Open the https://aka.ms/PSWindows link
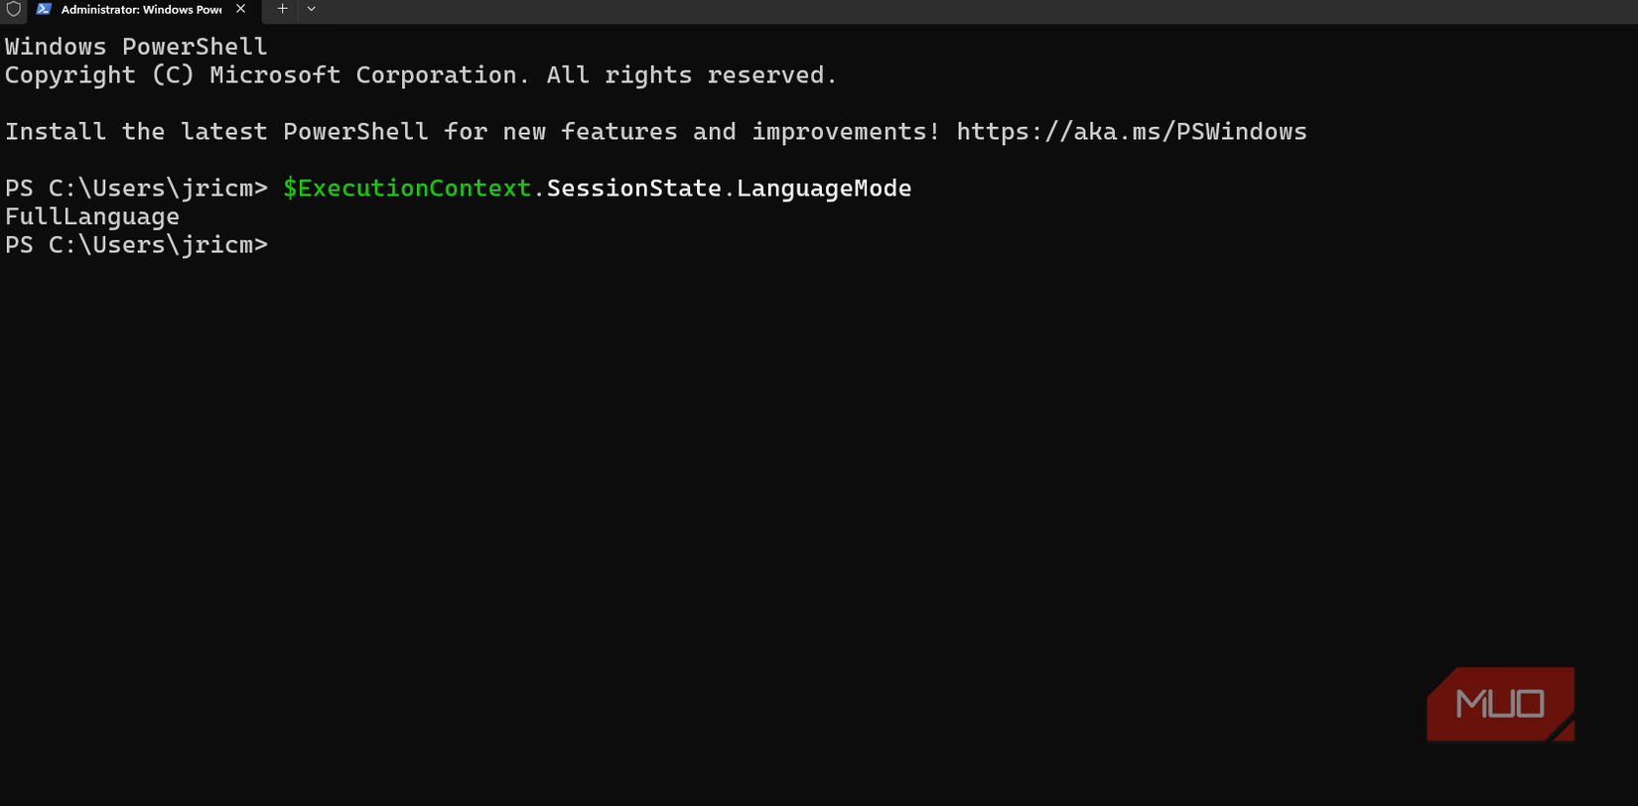 tap(1132, 132)
